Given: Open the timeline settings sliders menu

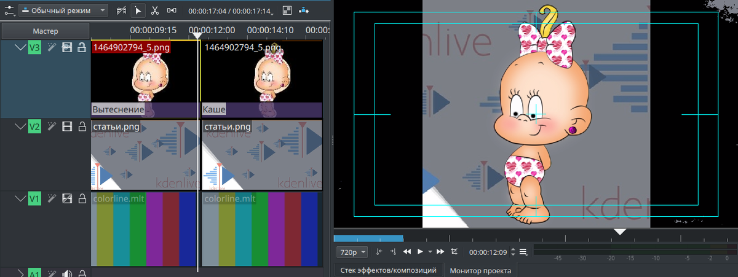Looking at the screenshot, I should (9, 10).
